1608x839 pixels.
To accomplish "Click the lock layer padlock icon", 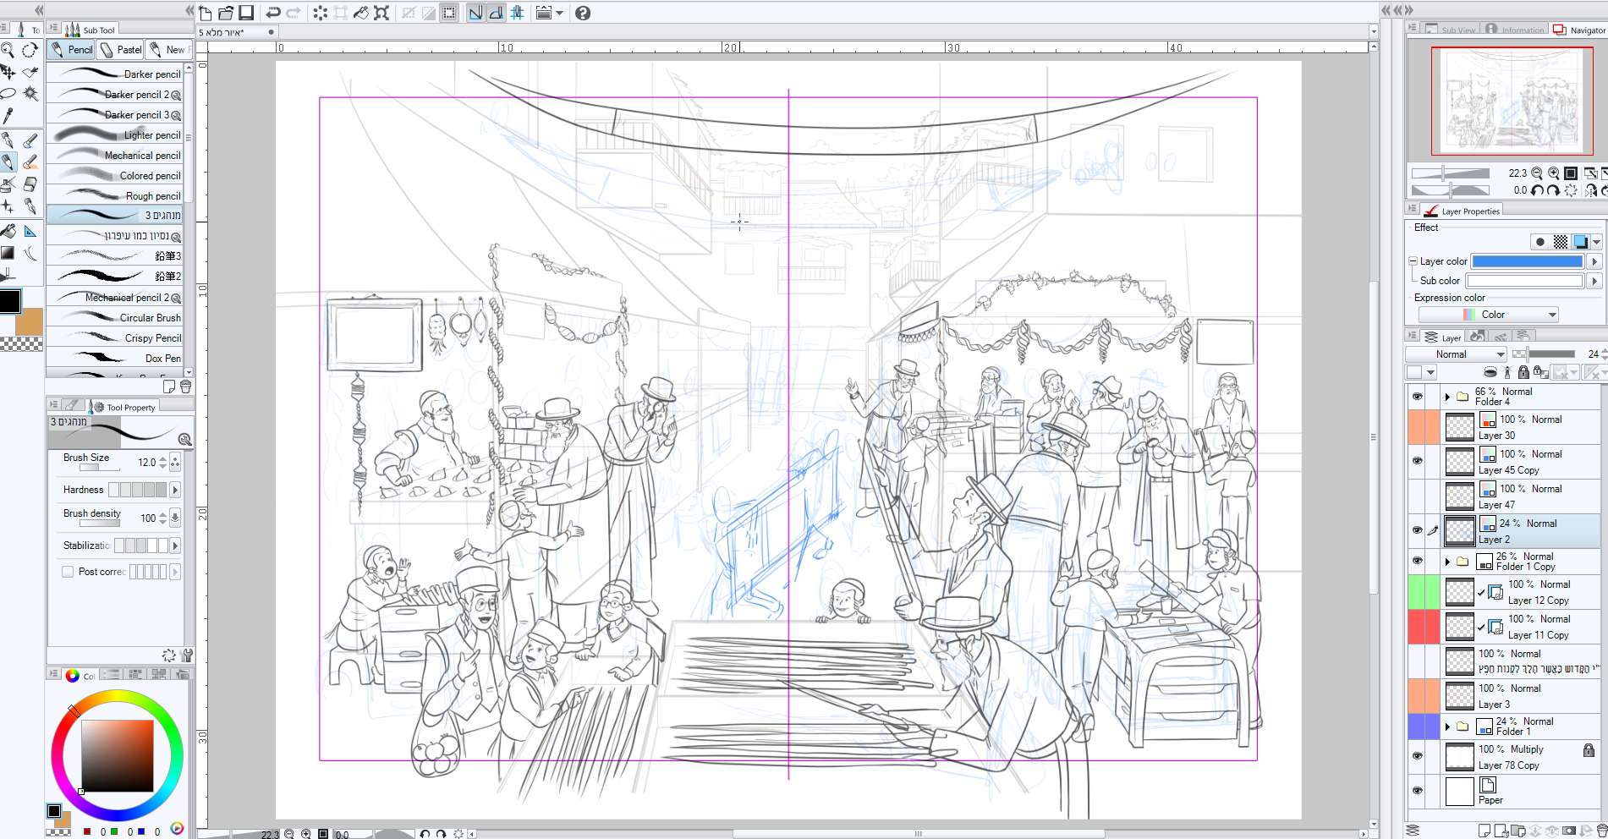I will click(x=1523, y=372).
